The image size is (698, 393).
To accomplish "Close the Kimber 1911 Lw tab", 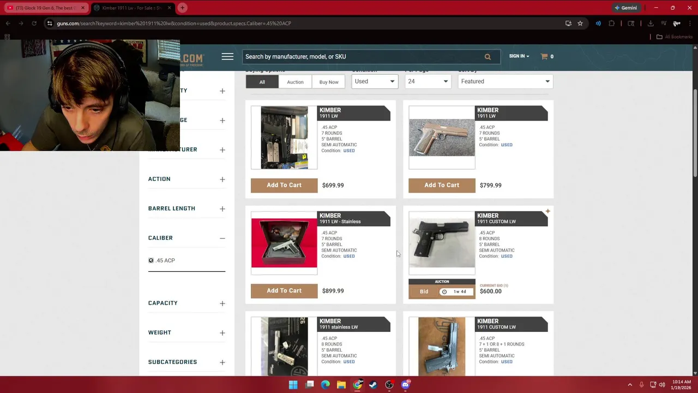I will pos(169,8).
